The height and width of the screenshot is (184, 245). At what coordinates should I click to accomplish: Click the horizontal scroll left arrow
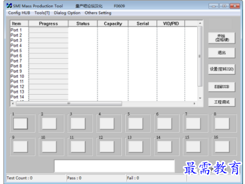pyautogui.click(x=13, y=104)
